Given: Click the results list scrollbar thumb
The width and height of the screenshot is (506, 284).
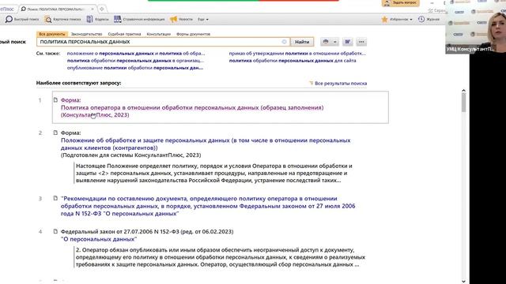Looking at the screenshot, I should tap(464, 103).
